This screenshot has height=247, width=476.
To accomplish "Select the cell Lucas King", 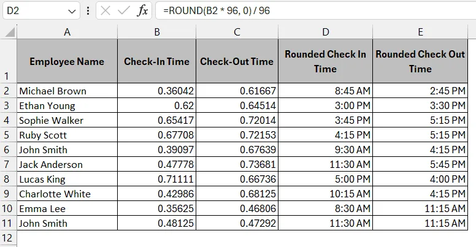I will pyautogui.click(x=67, y=179).
